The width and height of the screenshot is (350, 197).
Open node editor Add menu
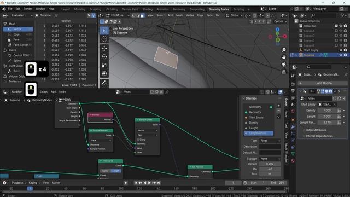tap(54, 92)
